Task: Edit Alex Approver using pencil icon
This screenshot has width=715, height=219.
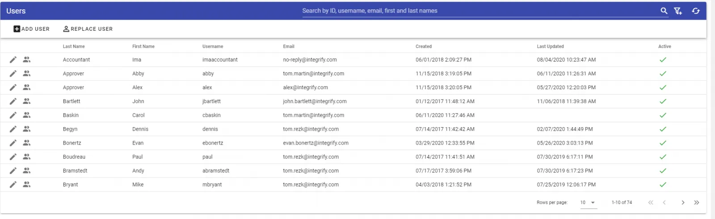Action: [x=13, y=87]
